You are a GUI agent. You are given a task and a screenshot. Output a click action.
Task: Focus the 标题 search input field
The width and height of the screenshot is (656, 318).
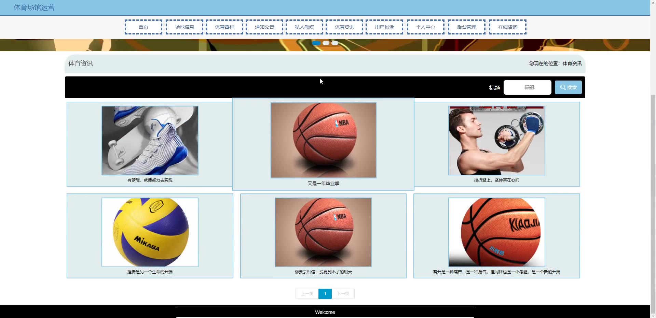[528, 87]
